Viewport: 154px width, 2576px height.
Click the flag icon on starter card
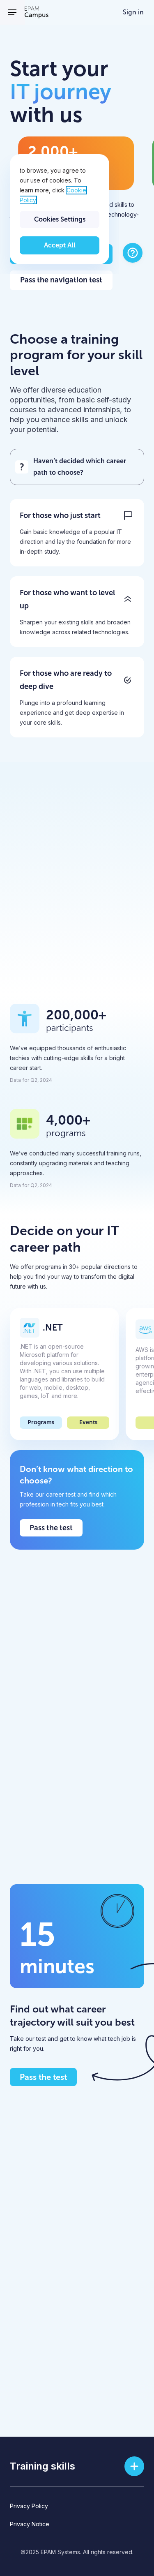point(128,515)
